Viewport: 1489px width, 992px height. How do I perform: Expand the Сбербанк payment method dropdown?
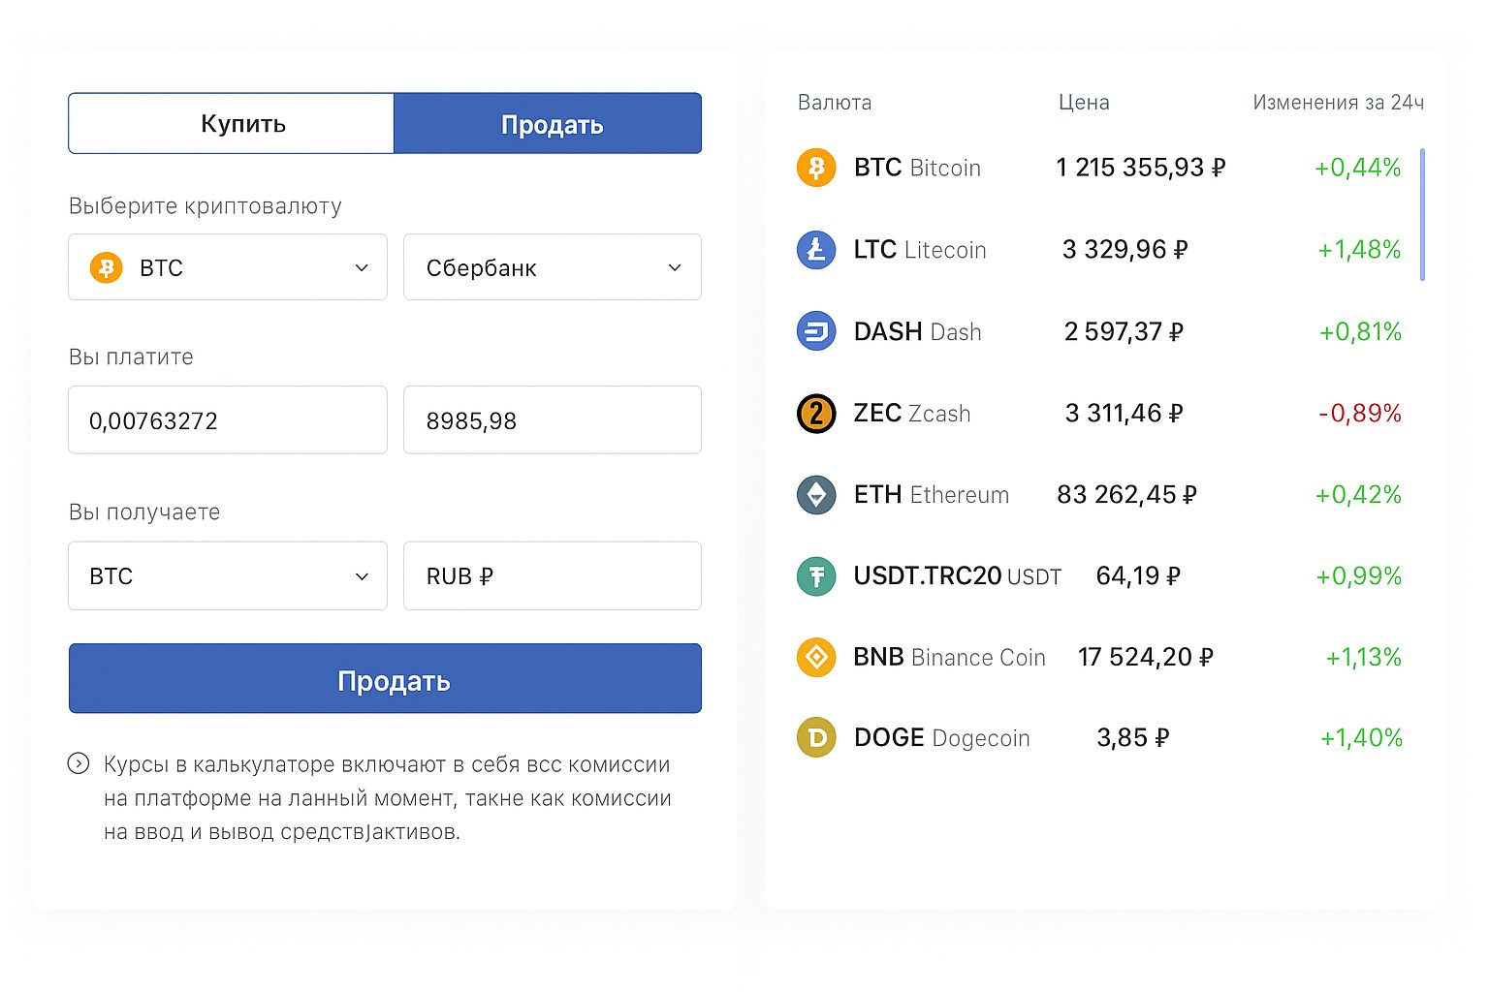552,267
